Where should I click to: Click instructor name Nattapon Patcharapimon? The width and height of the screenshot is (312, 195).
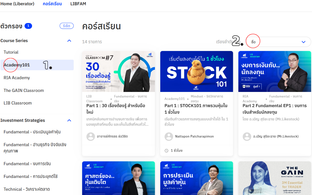pyautogui.click(x=194, y=136)
